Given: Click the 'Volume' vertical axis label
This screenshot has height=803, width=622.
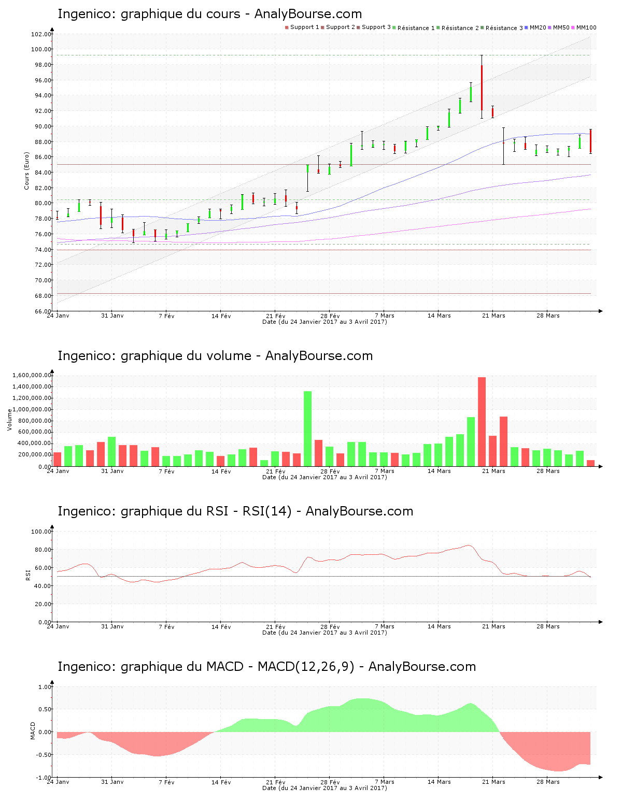Looking at the screenshot, I should coord(9,420).
